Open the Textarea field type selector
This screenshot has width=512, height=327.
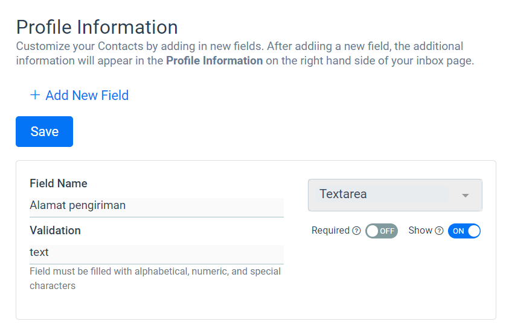pos(395,195)
